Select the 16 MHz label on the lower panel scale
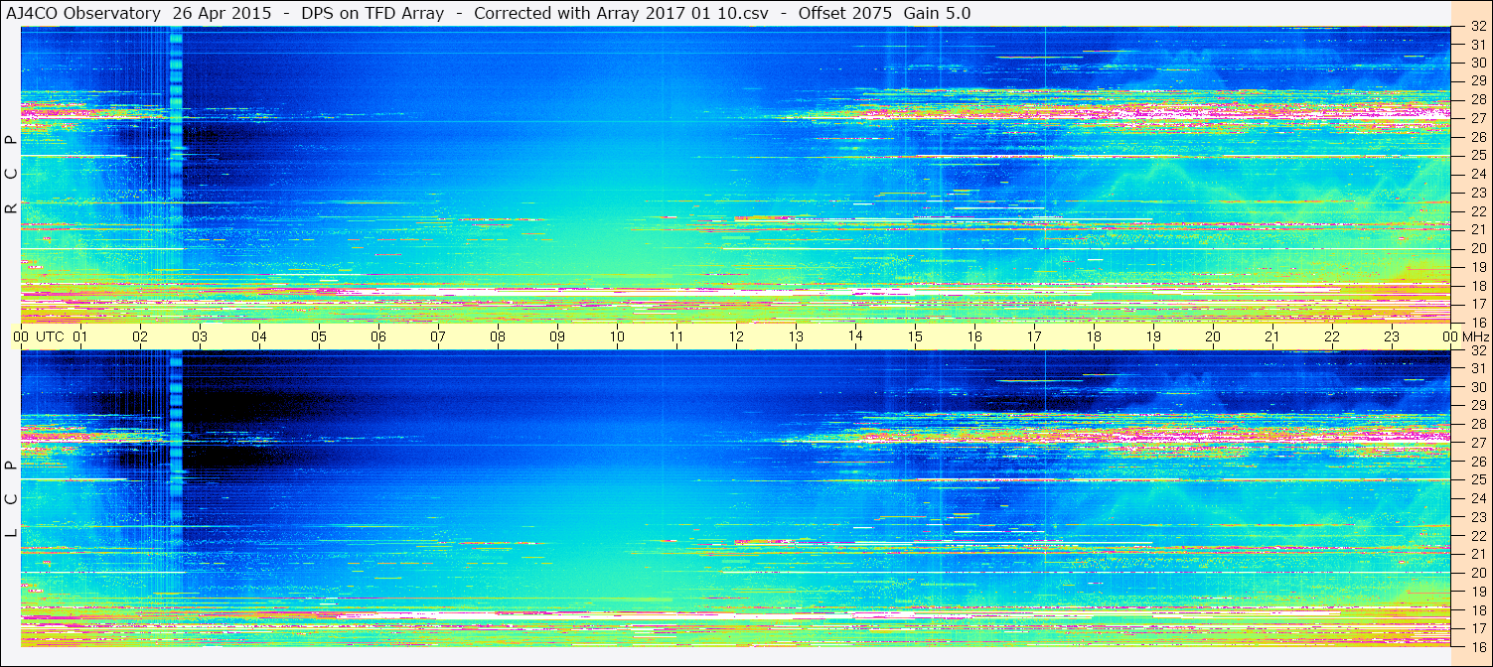The height and width of the screenshot is (667, 1493). (x=1477, y=646)
